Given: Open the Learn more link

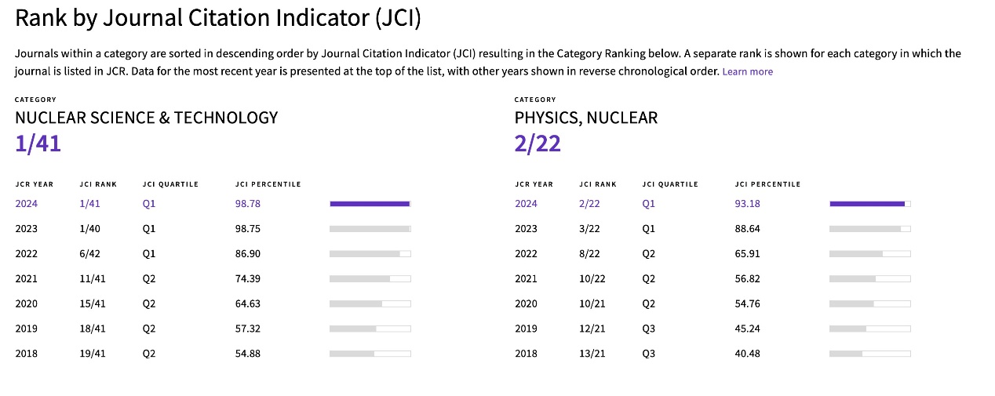Looking at the screenshot, I should [x=747, y=71].
